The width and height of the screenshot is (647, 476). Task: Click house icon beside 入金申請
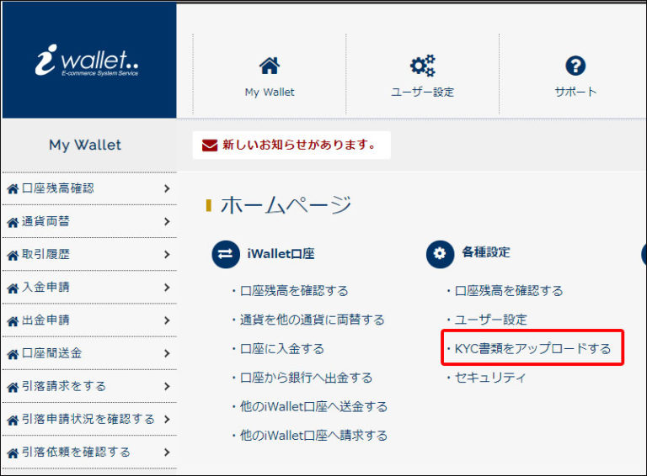coord(13,288)
